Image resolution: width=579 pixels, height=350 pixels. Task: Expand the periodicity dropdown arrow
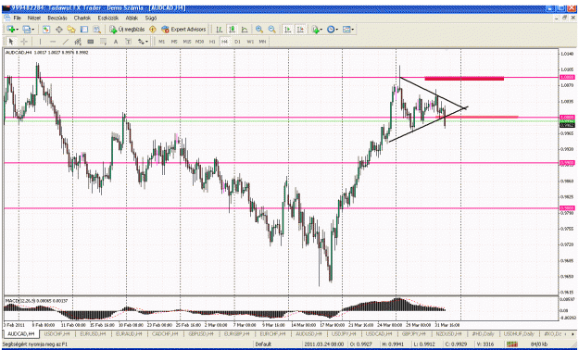337,30
